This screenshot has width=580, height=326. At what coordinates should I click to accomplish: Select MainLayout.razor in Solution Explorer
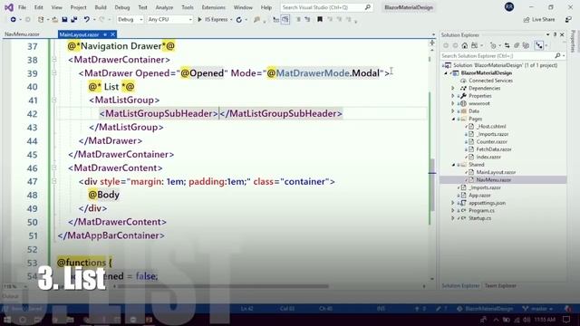pyautogui.click(x=496, y=172)
